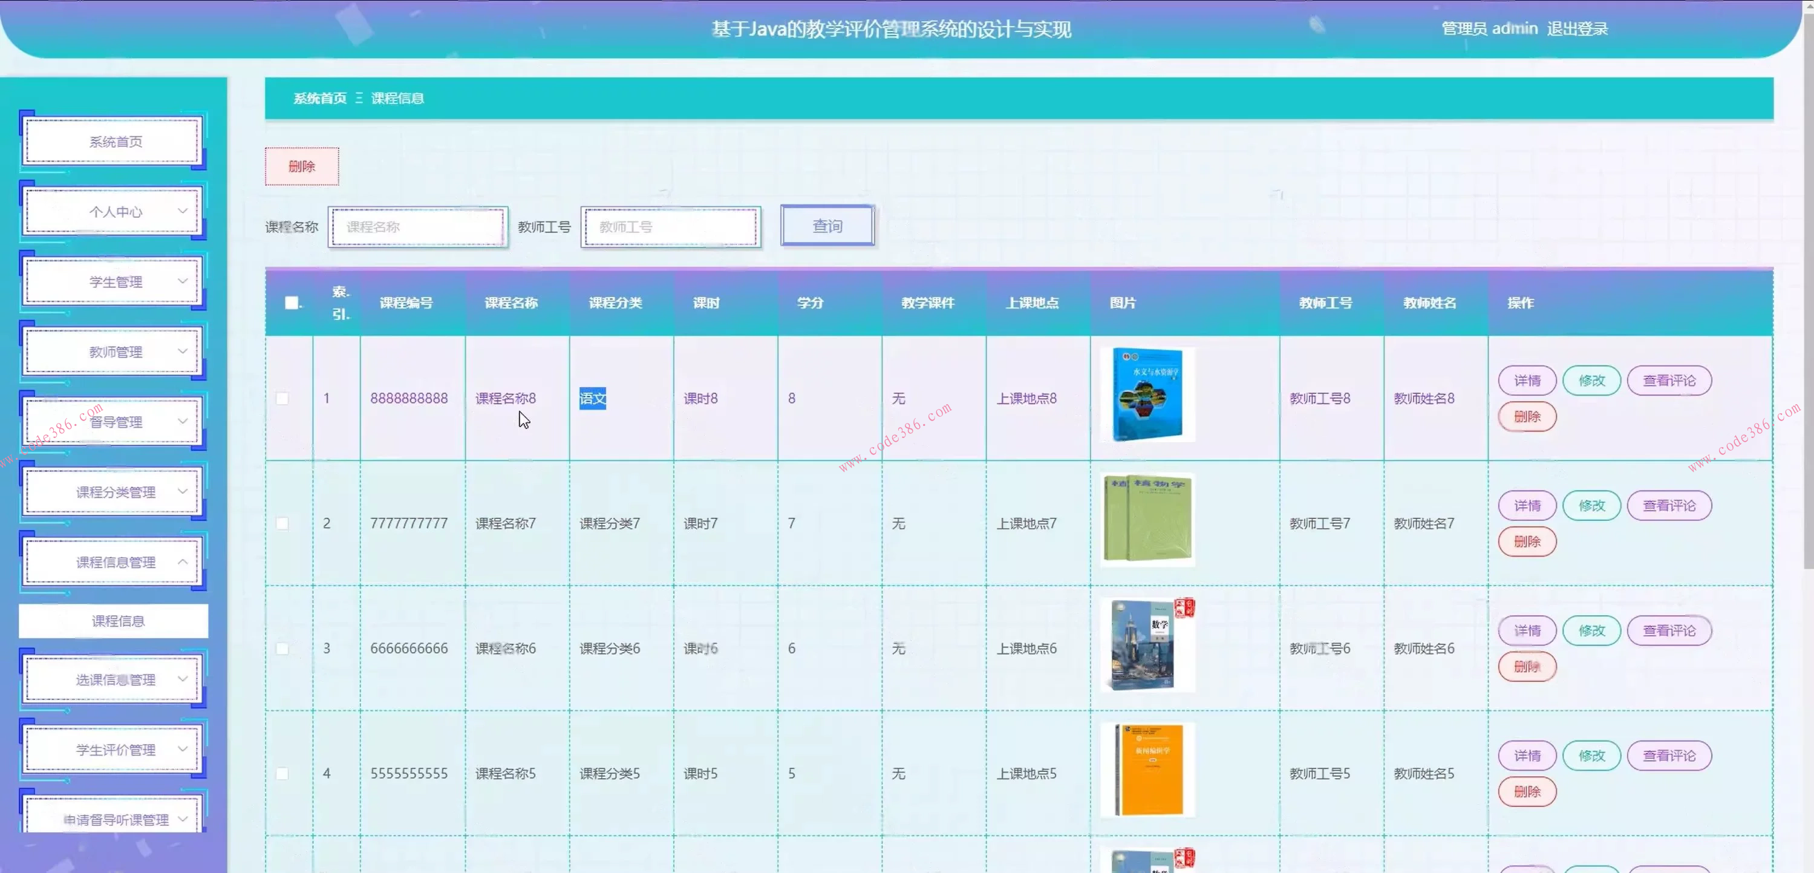Open the orange book cover image in row 4
The image size is (1814, 873).
point(1147,770)
